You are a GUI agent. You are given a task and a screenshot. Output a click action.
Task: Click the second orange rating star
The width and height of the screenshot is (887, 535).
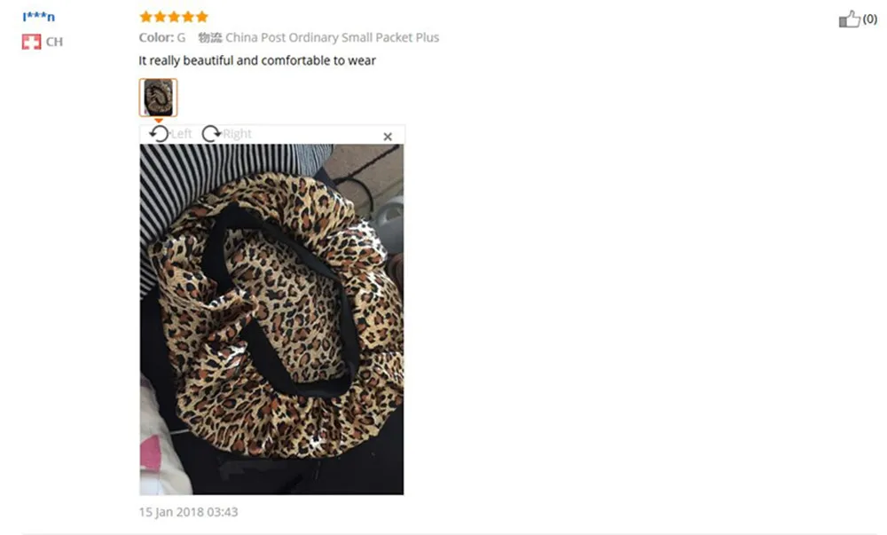tap(160, 17)
